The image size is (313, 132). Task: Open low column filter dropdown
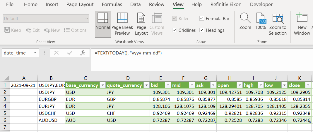point(285,85)
